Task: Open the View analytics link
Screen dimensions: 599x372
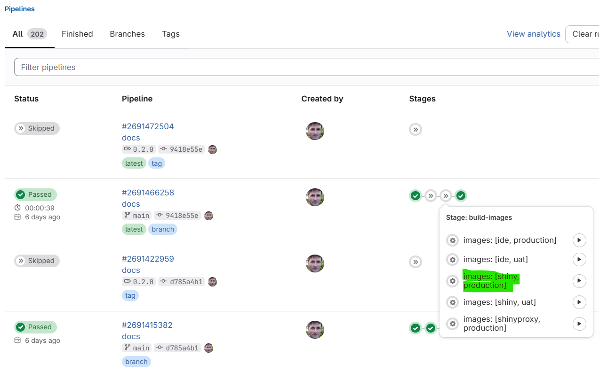Action: tap(534, 34)
